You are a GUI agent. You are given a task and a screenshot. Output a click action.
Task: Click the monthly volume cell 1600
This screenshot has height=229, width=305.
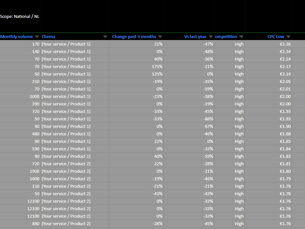[x=20, y=179]
